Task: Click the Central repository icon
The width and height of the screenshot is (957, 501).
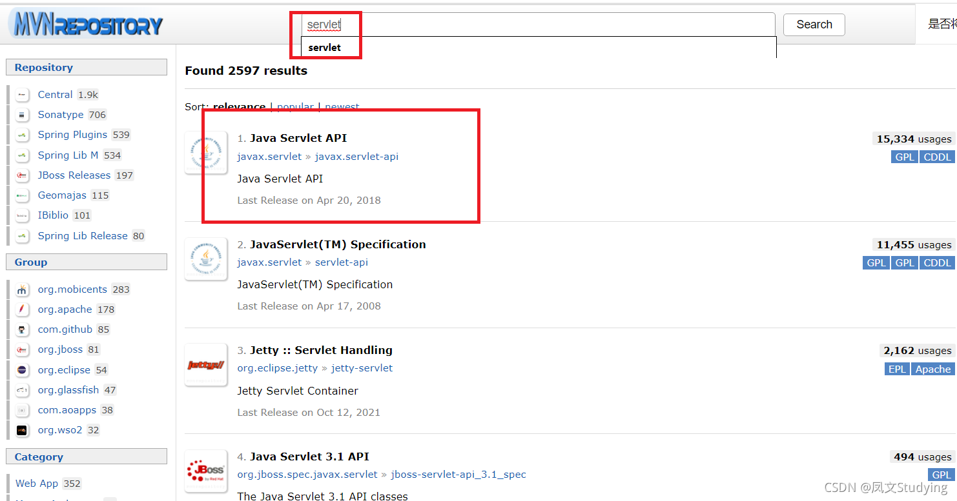Action: coord(22,95)
